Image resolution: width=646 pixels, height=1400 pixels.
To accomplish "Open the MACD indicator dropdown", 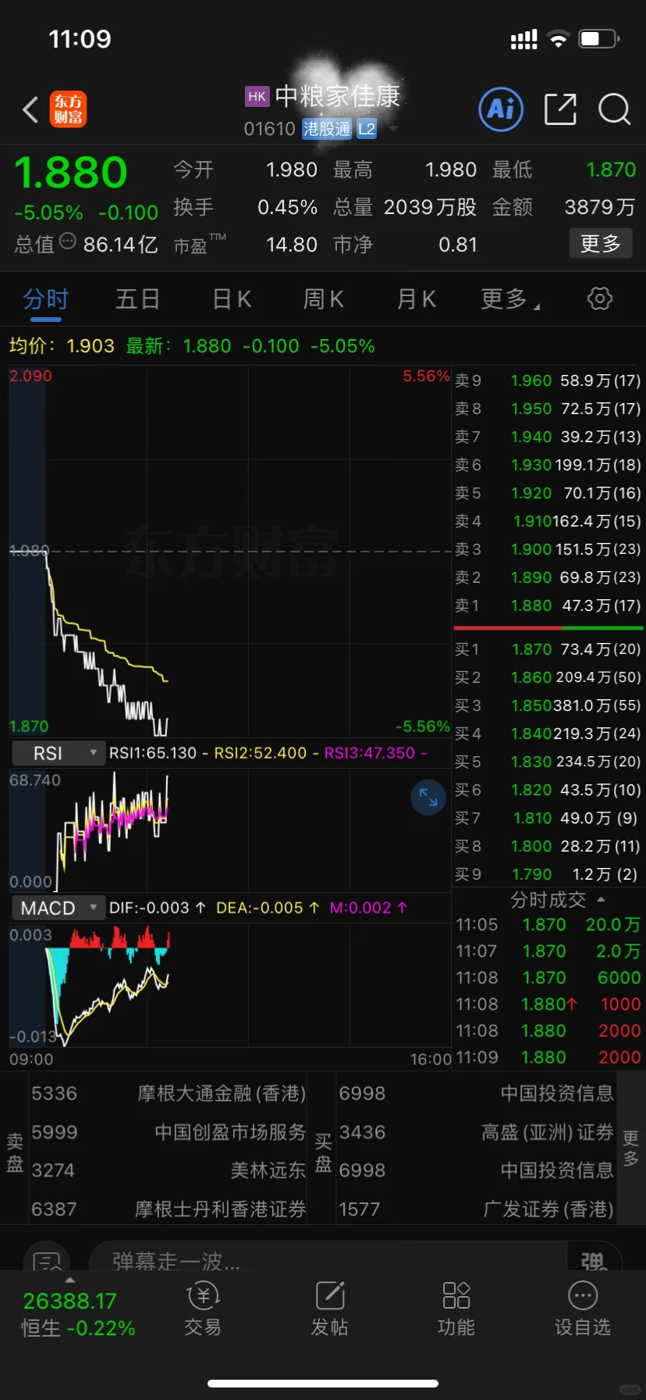I will pos(58,908).
